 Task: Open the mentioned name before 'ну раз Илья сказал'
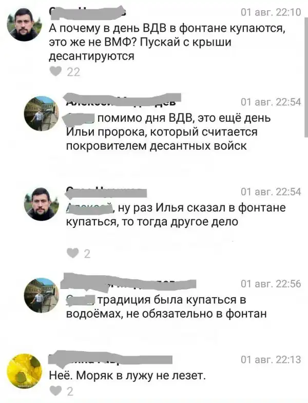click(x=90, y=208)
